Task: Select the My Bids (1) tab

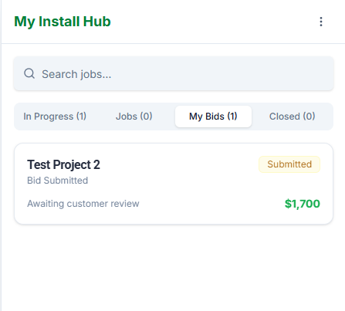Action: click(x=213, y=117)
